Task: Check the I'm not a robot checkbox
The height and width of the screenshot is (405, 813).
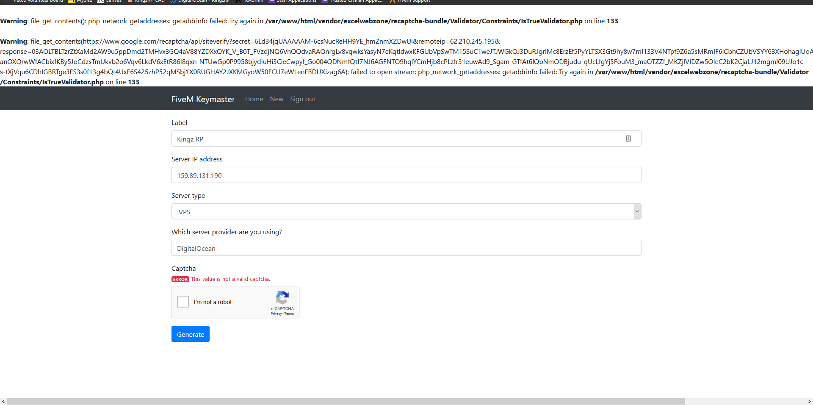Action: pos(183,302)
